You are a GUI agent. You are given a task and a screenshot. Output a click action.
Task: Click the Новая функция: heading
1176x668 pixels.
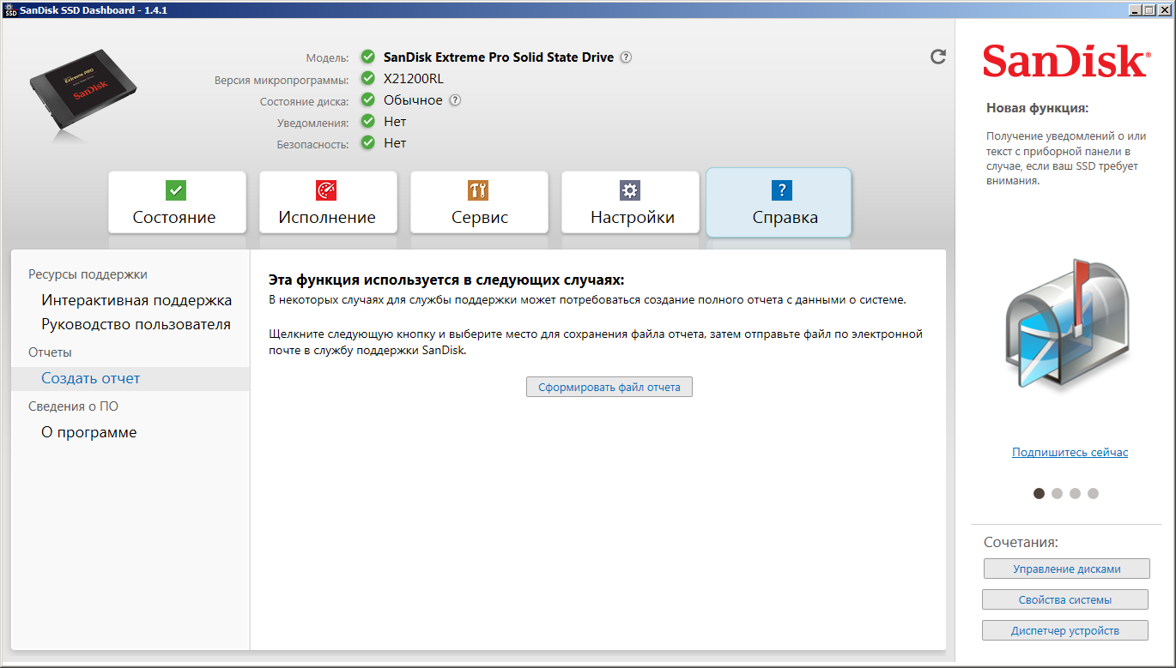click(1037, 108)
